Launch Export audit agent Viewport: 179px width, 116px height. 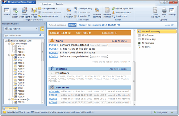pyautogui.click(x=25, y=13)
